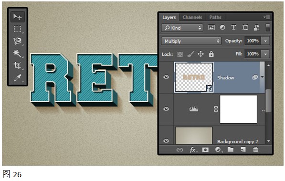Viewport: 285px width, 181px height.
Task: Switch to the Paths tab
Action: point(215,17)
